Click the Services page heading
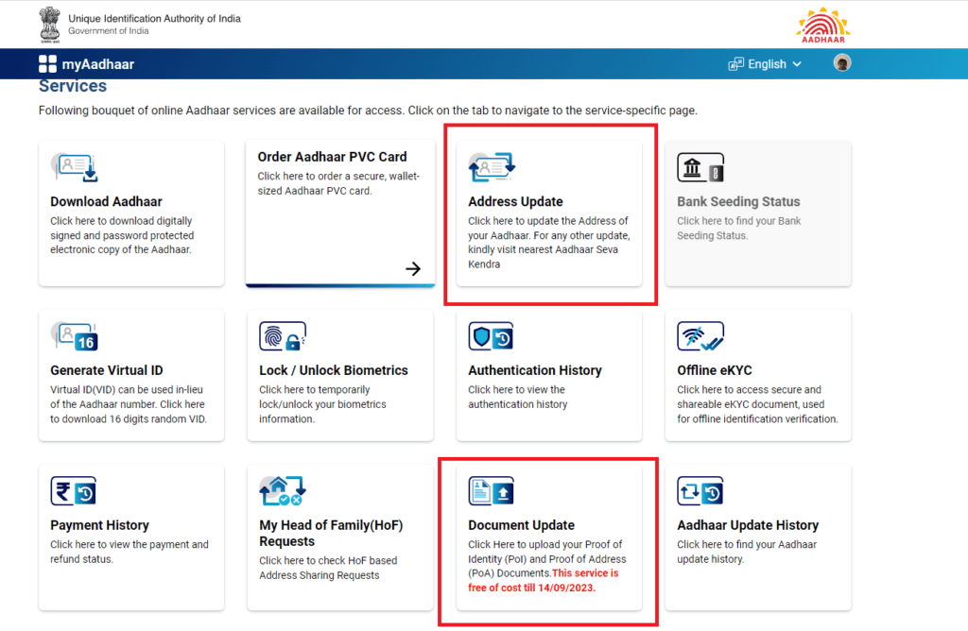This screenshot has width=968, height=631. 73,86
